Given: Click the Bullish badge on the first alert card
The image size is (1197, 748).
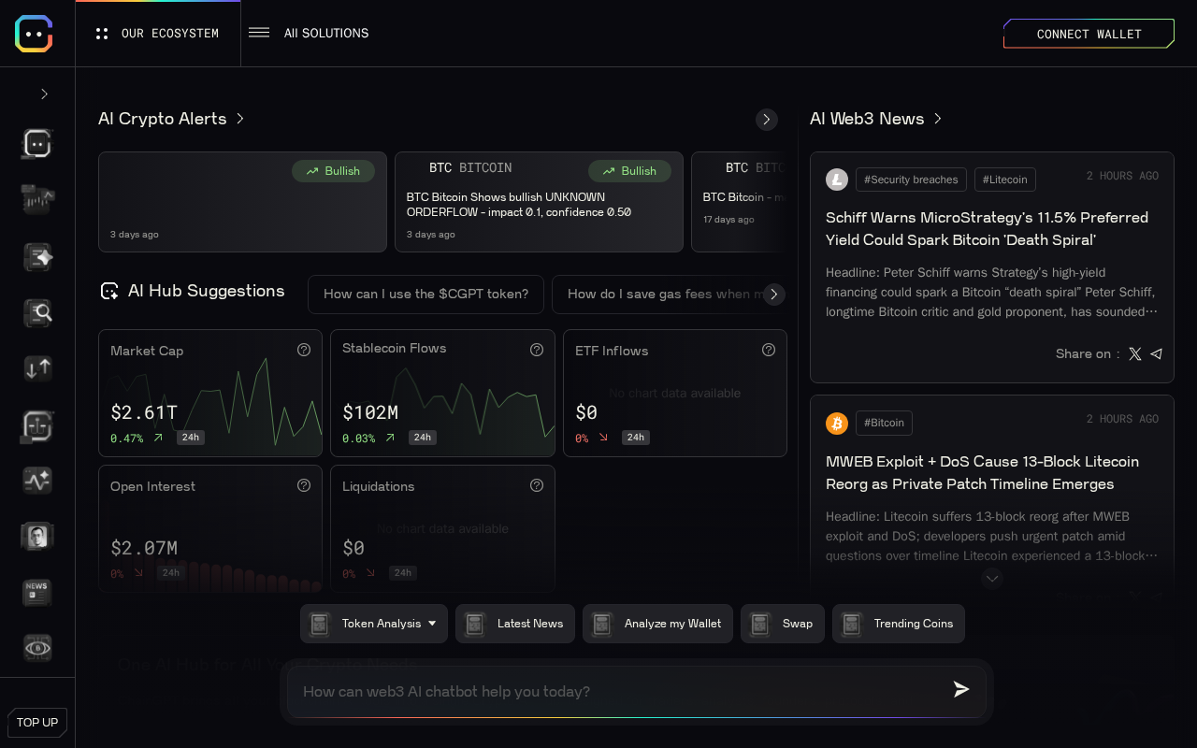Looking at the screenshot, I should [x=333, y=171].
